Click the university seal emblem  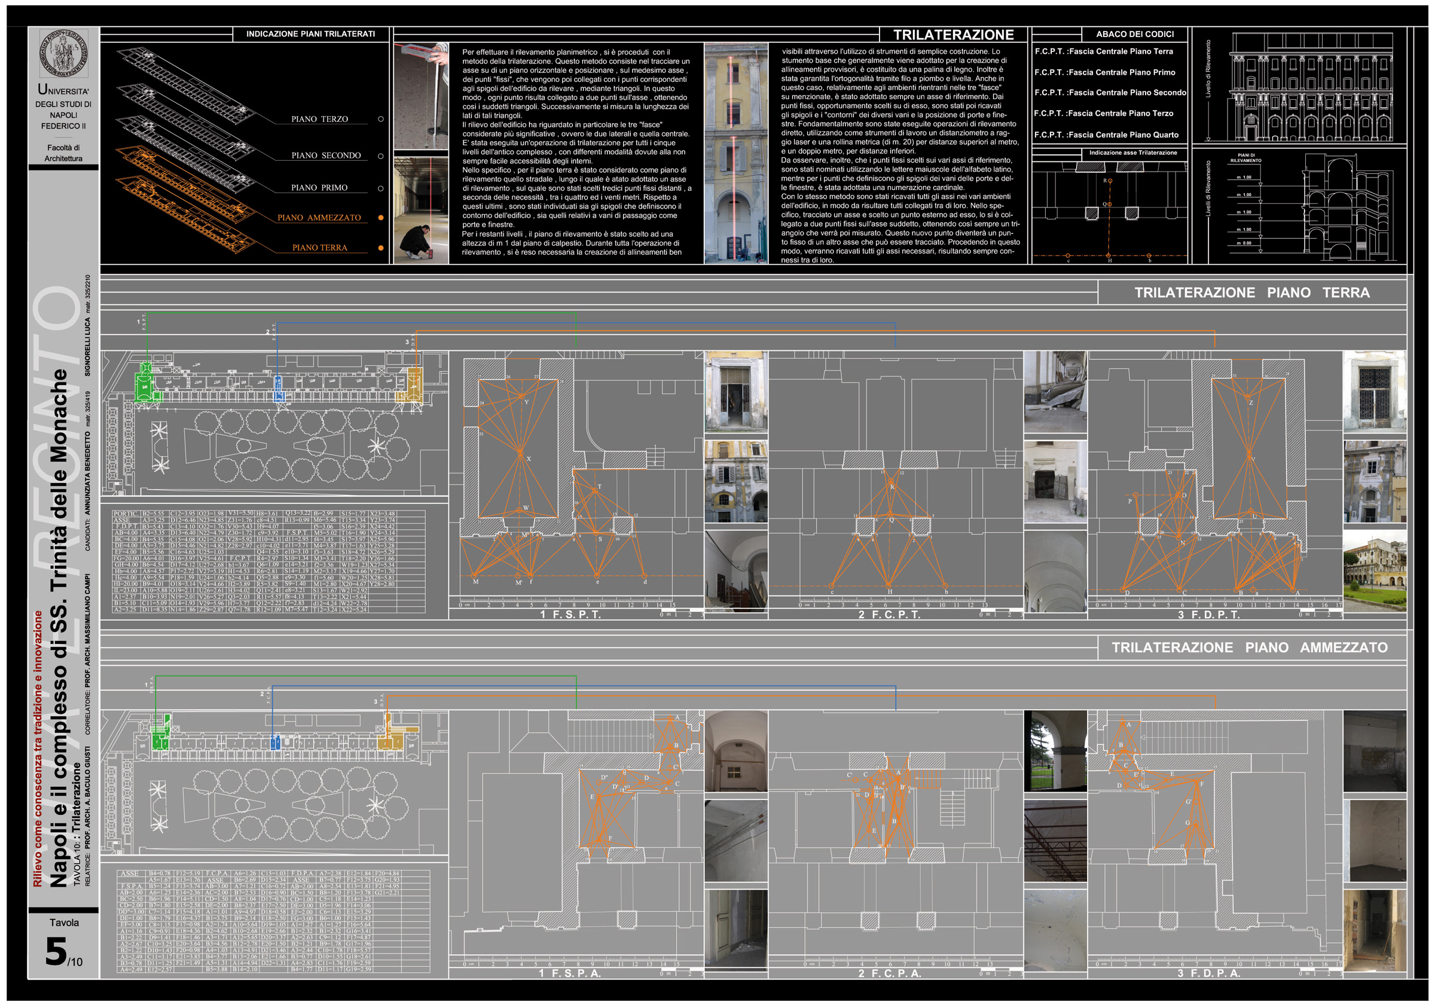[64, 54]
